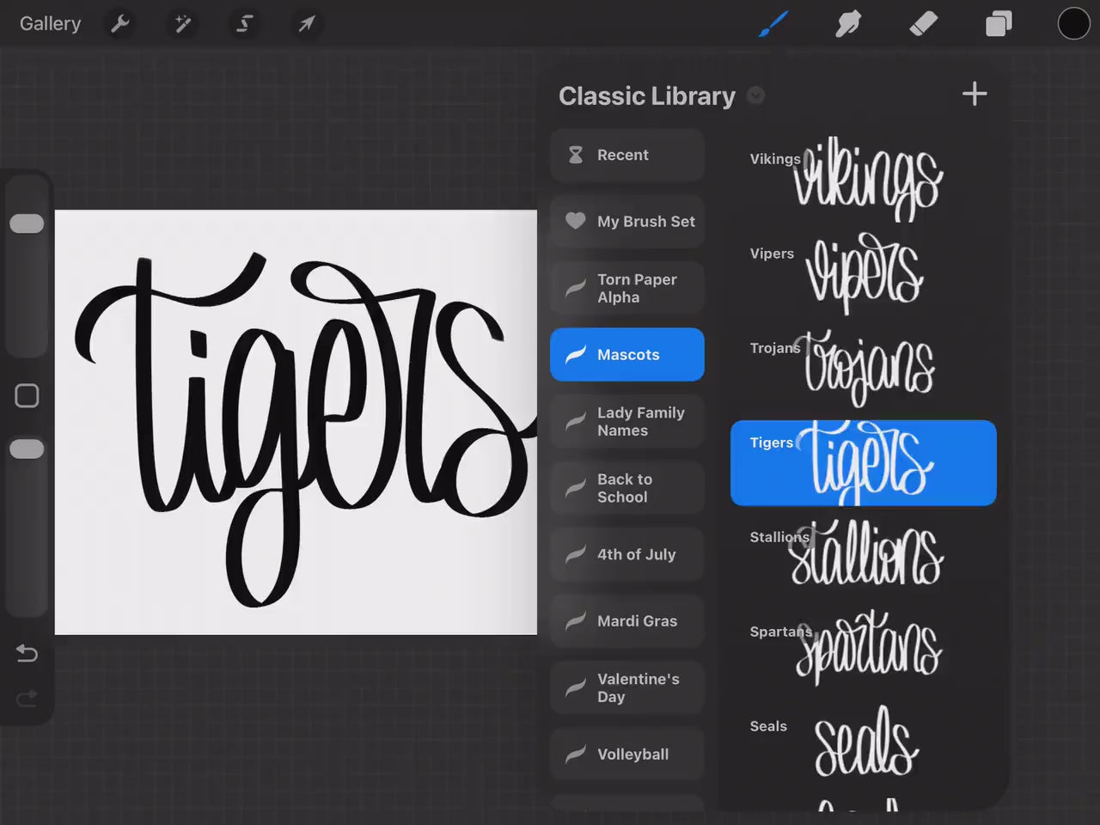1100x825 pixels.
Task: Click the brush opacity slider handle
Action: (x=27, y=449)
